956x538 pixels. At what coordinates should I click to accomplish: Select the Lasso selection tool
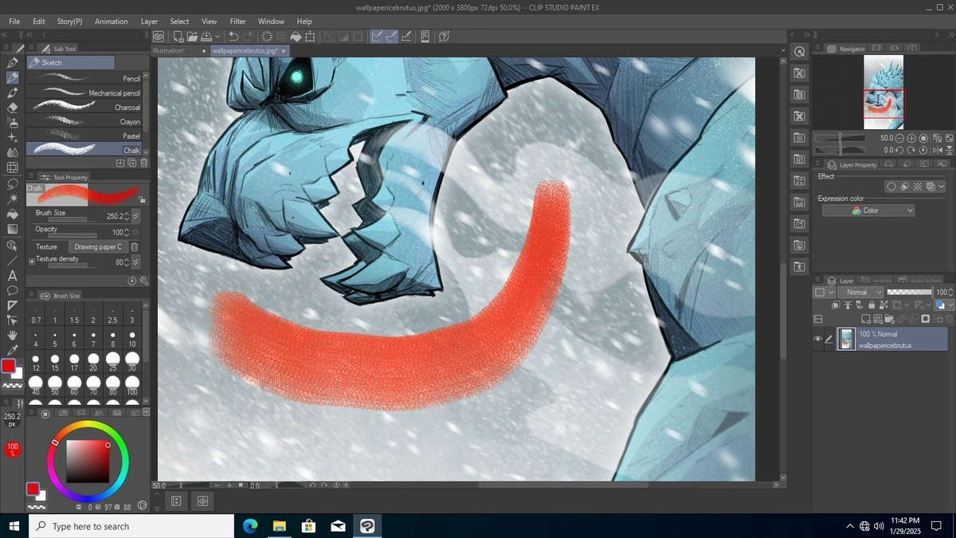(12, 183)
